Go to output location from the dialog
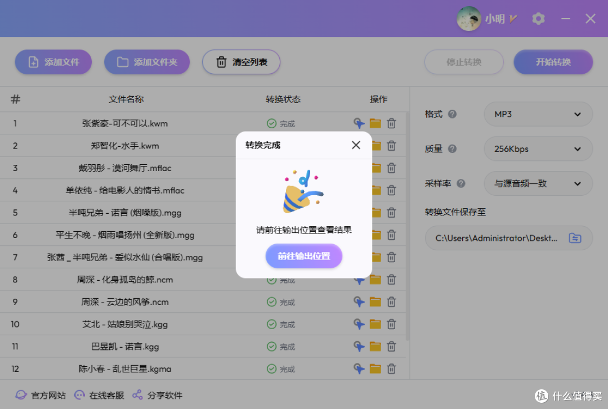608x409 pixels. pos(303,256)
